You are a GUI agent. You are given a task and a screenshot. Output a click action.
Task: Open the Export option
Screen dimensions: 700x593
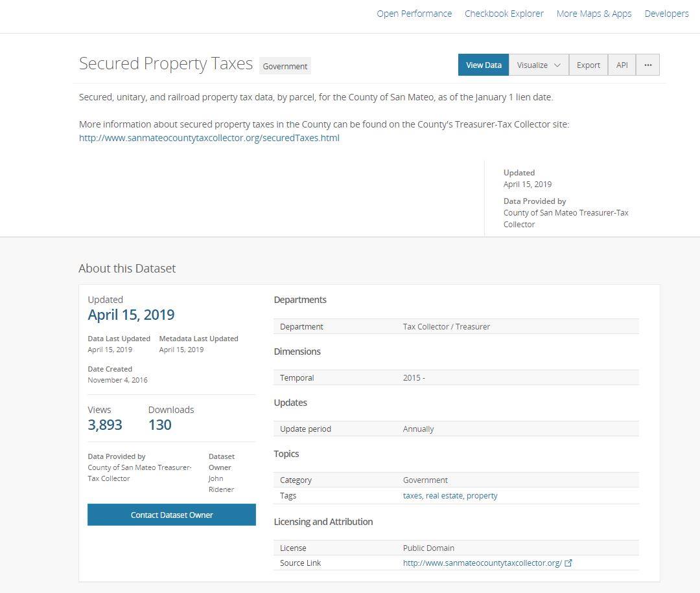coord(588,65)
